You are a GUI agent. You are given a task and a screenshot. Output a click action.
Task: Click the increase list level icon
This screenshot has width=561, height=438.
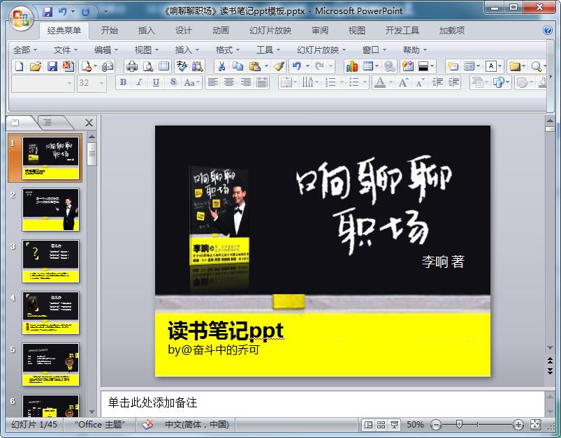click(x=453, y=82)
